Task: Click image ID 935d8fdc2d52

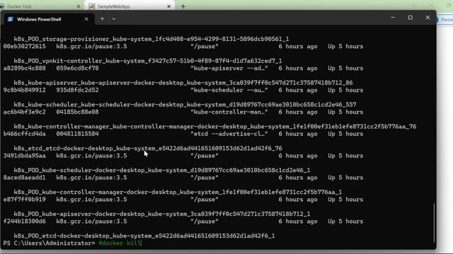Action: [77, 90]
